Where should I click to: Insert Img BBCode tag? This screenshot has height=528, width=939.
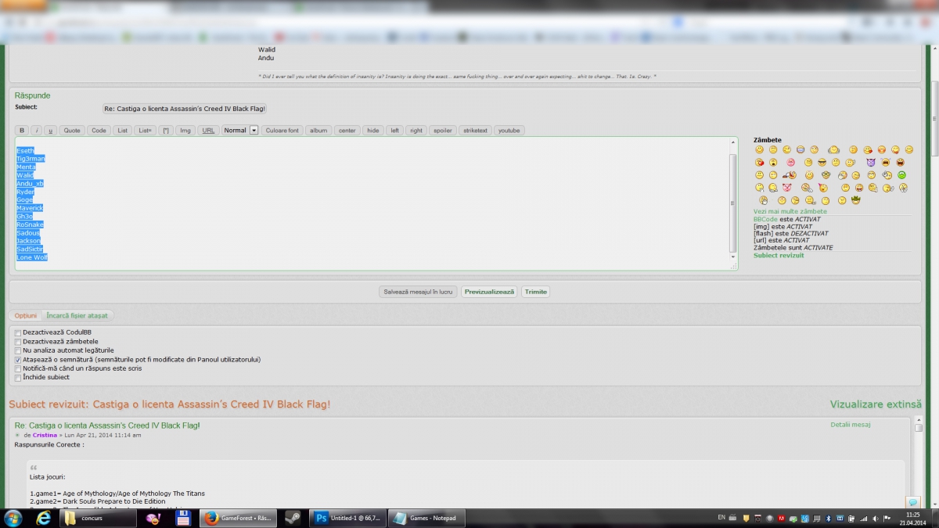[x=185, y=131]
